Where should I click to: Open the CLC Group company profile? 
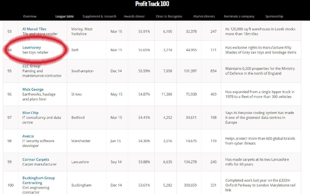[31, 65]
